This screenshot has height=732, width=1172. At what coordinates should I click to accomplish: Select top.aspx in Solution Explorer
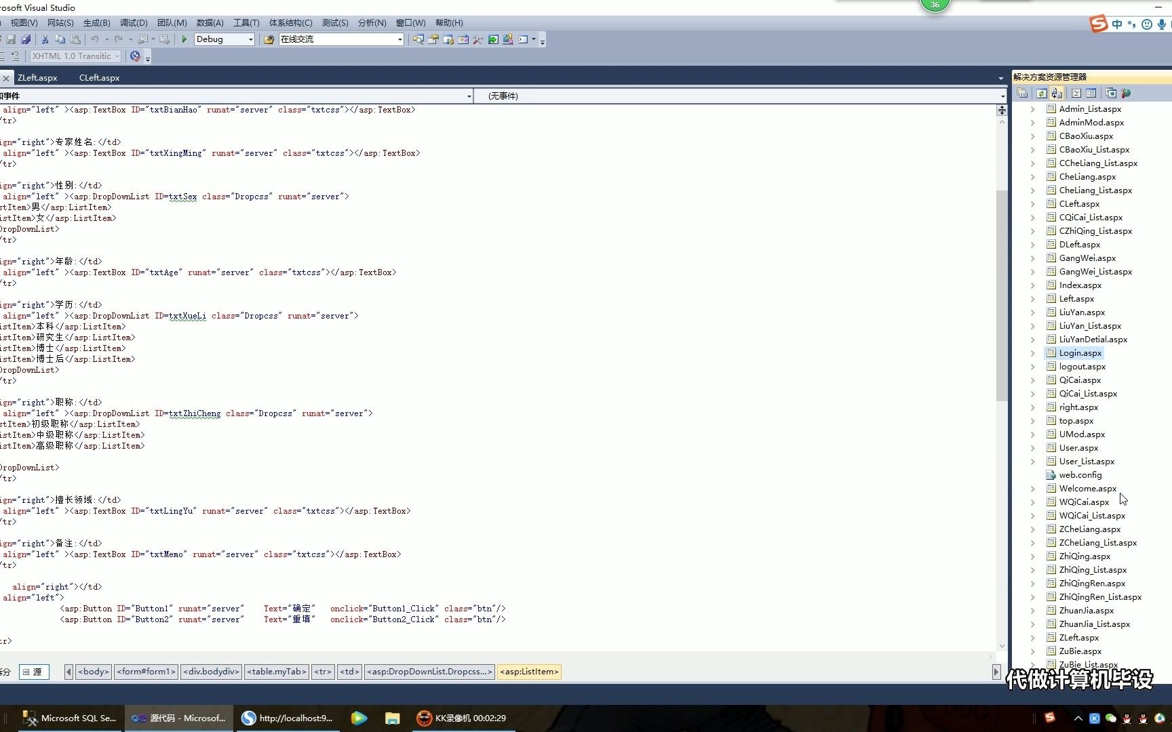coord(1076,421)
